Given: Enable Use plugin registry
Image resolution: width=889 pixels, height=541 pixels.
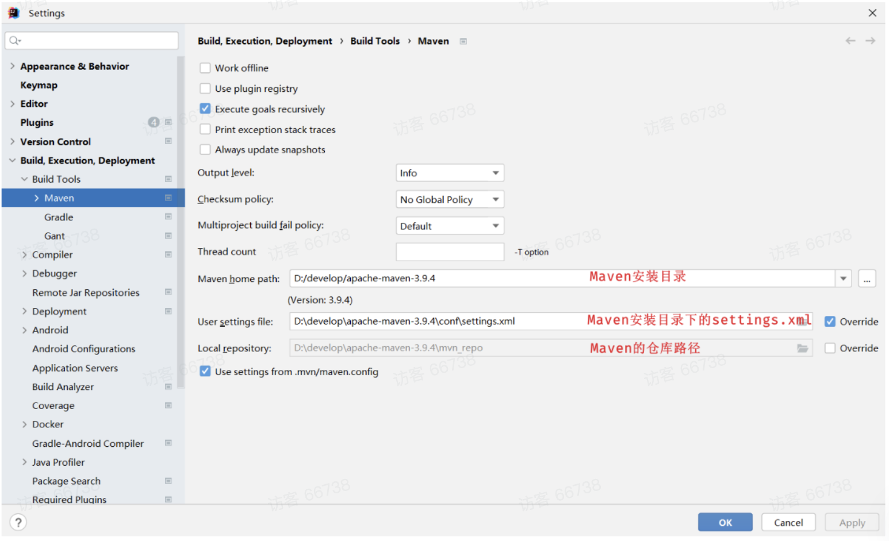Looking at the screenshot, I should 205,88.
